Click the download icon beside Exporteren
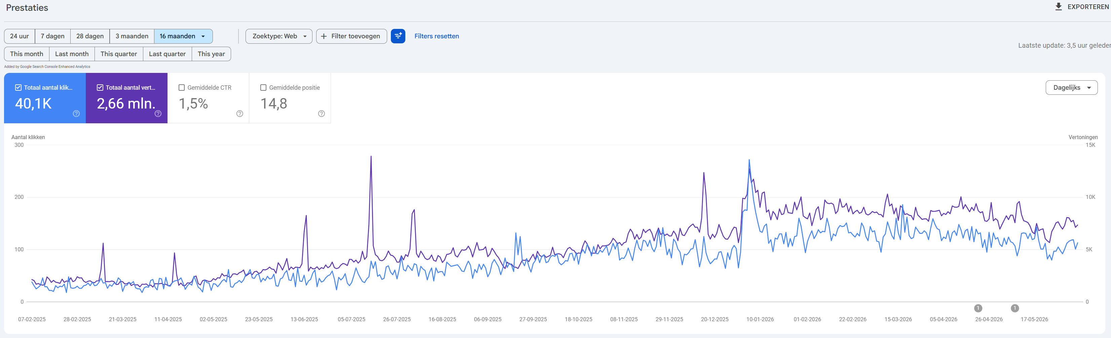Screen dimensions: 1111x338 click(1059, 6)
